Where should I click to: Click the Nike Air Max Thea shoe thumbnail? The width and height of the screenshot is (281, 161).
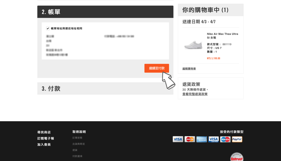(193, 45)
